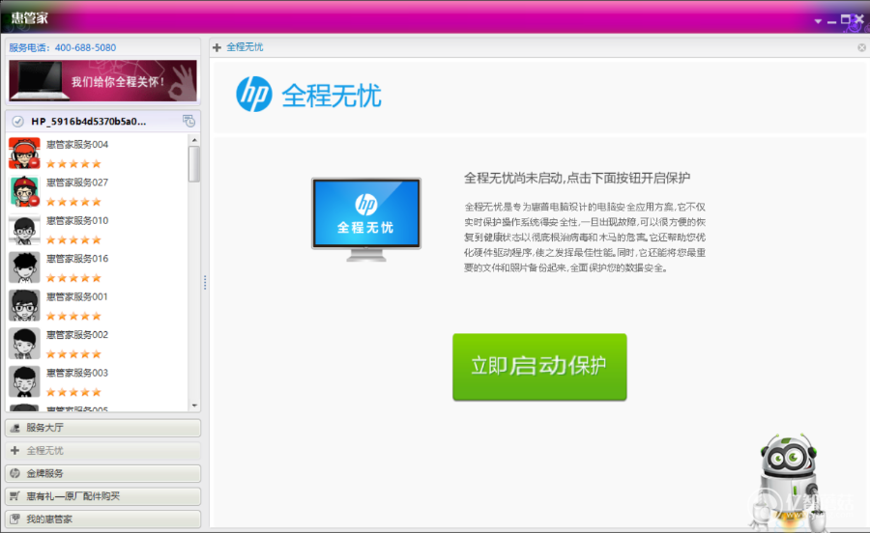The image size is (870, 533).
Task: Select 惠管家服务003 name text
Action: click(77, 373)
